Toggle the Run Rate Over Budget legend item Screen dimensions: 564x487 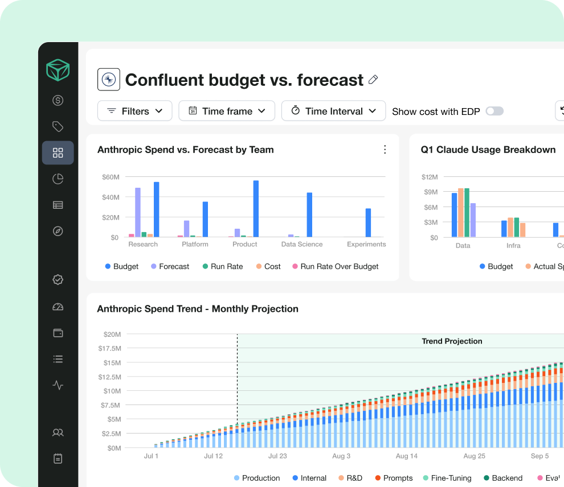(x=336, y=266)
